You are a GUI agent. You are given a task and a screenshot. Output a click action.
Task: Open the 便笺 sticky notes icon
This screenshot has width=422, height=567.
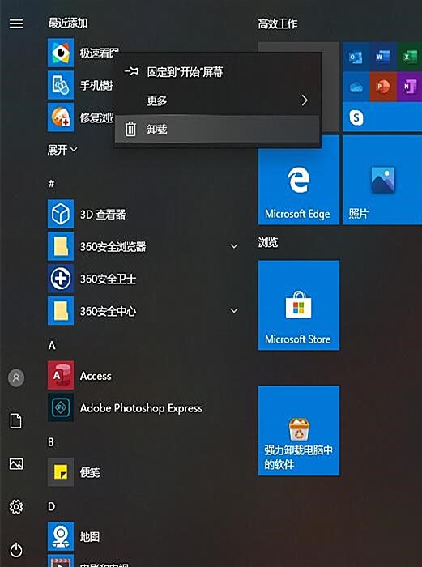coord(61,472)
